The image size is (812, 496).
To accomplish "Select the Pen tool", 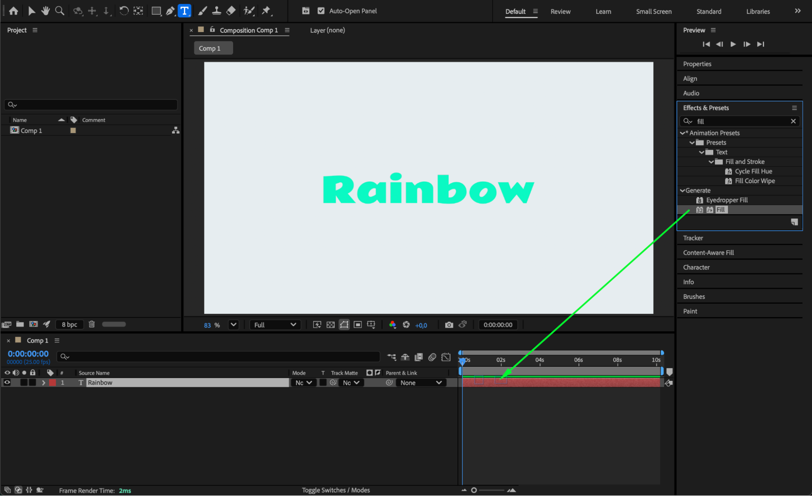I will (170, 11).
